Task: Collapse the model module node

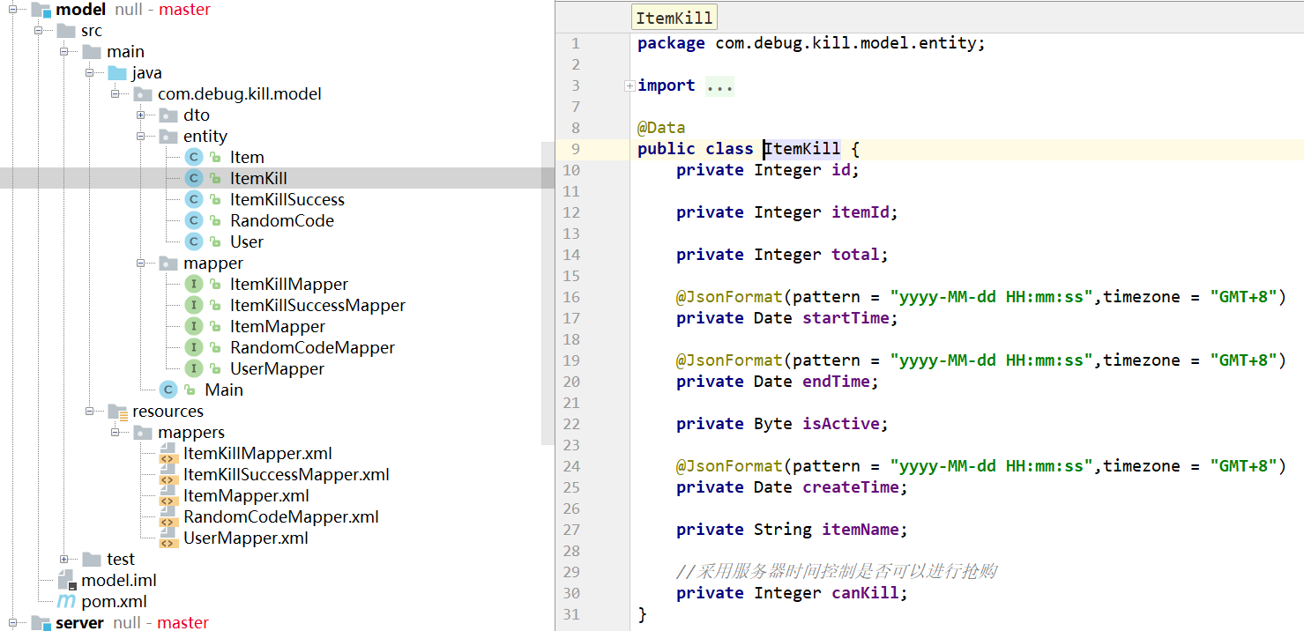Action: click(13, 10)
